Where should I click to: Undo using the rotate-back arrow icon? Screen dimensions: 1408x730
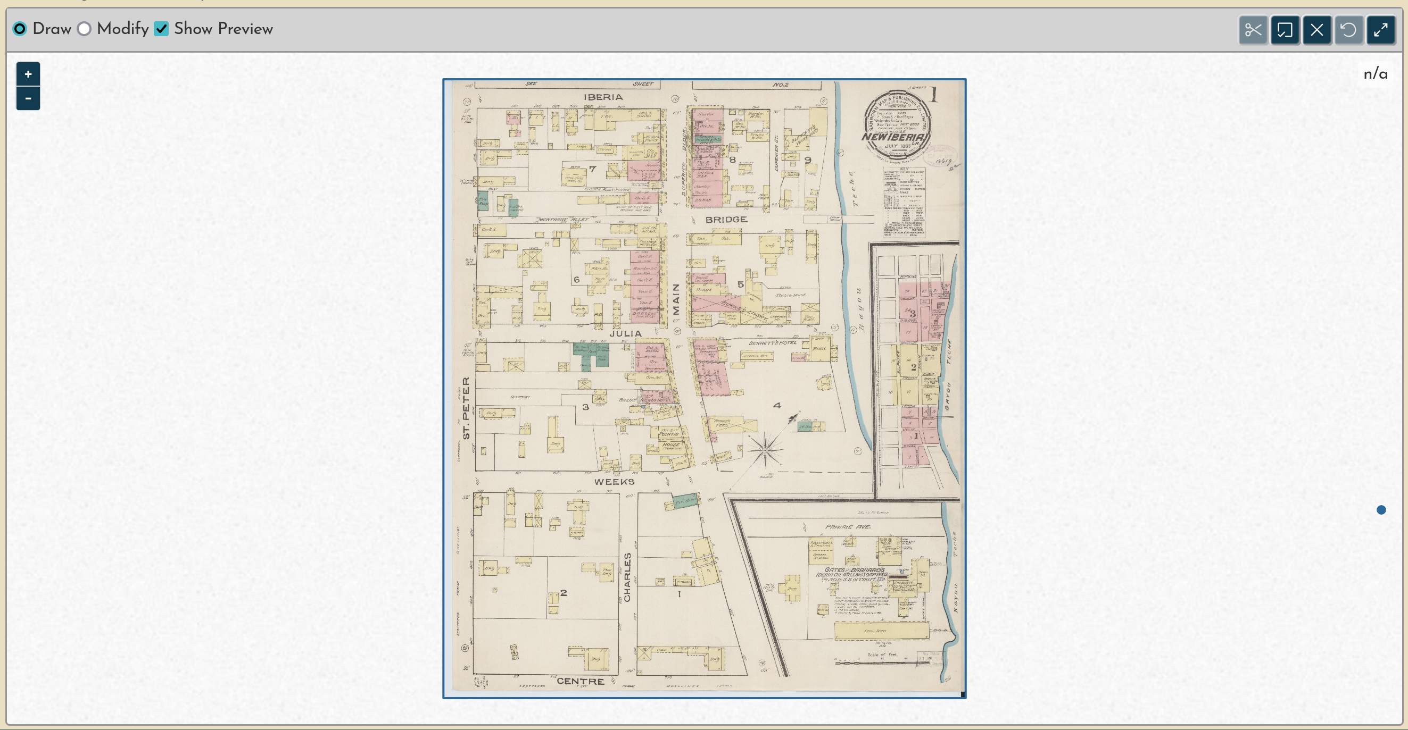point(1349,30)
